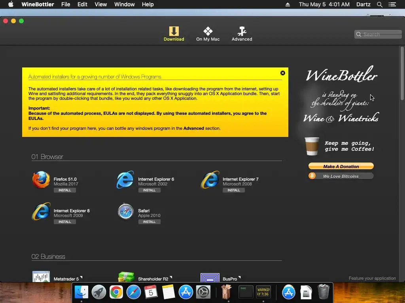Open the File menu

pos(66,4)
